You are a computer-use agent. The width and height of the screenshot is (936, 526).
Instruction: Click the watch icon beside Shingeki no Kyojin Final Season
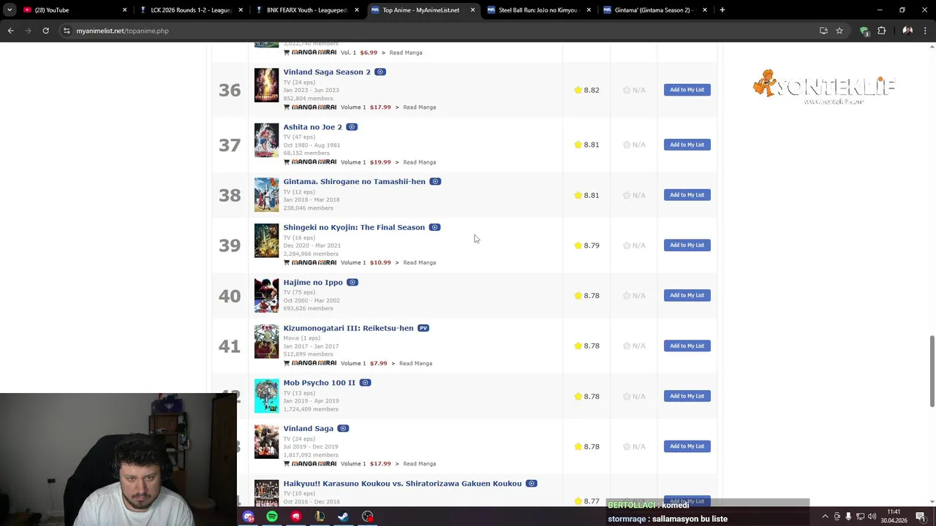pyautogui.click(x=434, y=227)
